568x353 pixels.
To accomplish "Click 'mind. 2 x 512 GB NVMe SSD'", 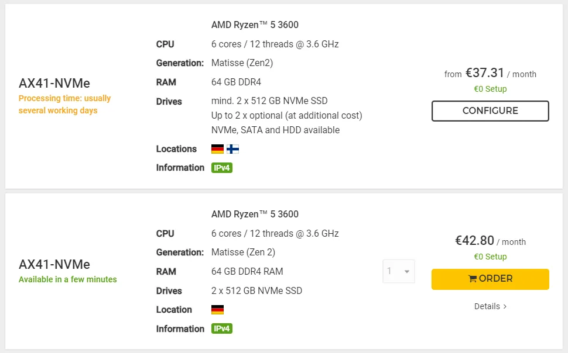I will tap(269, 101).
